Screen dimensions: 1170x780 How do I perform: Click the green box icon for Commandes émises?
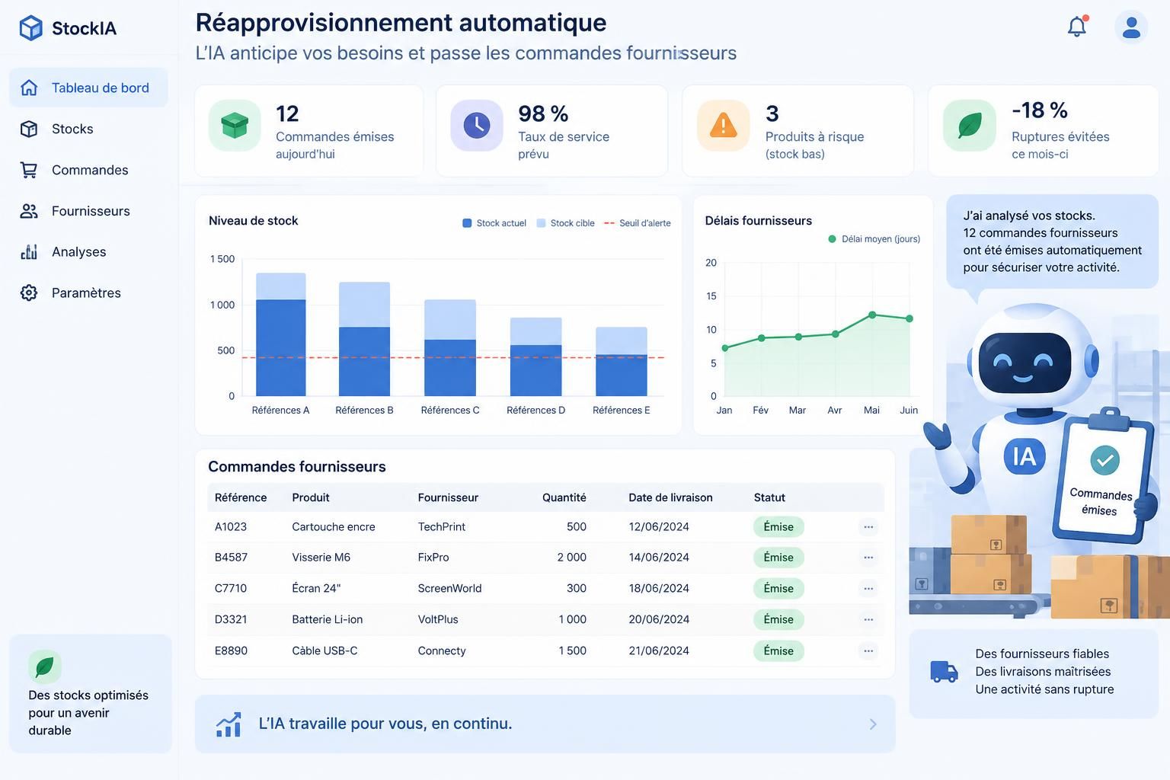coord(235,125)
